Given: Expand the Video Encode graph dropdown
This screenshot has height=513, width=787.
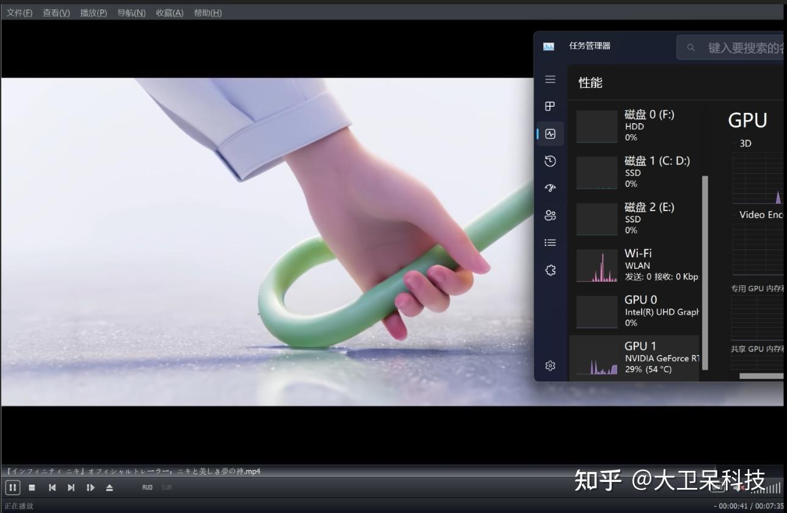Looking at the screenshot, I should coord(736,214).
